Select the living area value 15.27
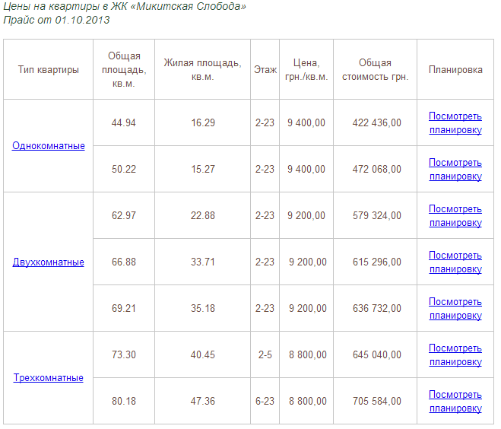The image size is (501, 429). pyautogui.click(x=203, y=169)
